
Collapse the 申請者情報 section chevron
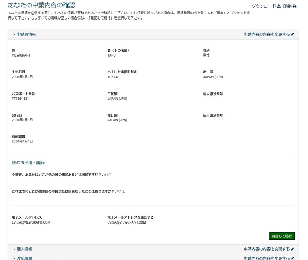[x=14, y=34]
